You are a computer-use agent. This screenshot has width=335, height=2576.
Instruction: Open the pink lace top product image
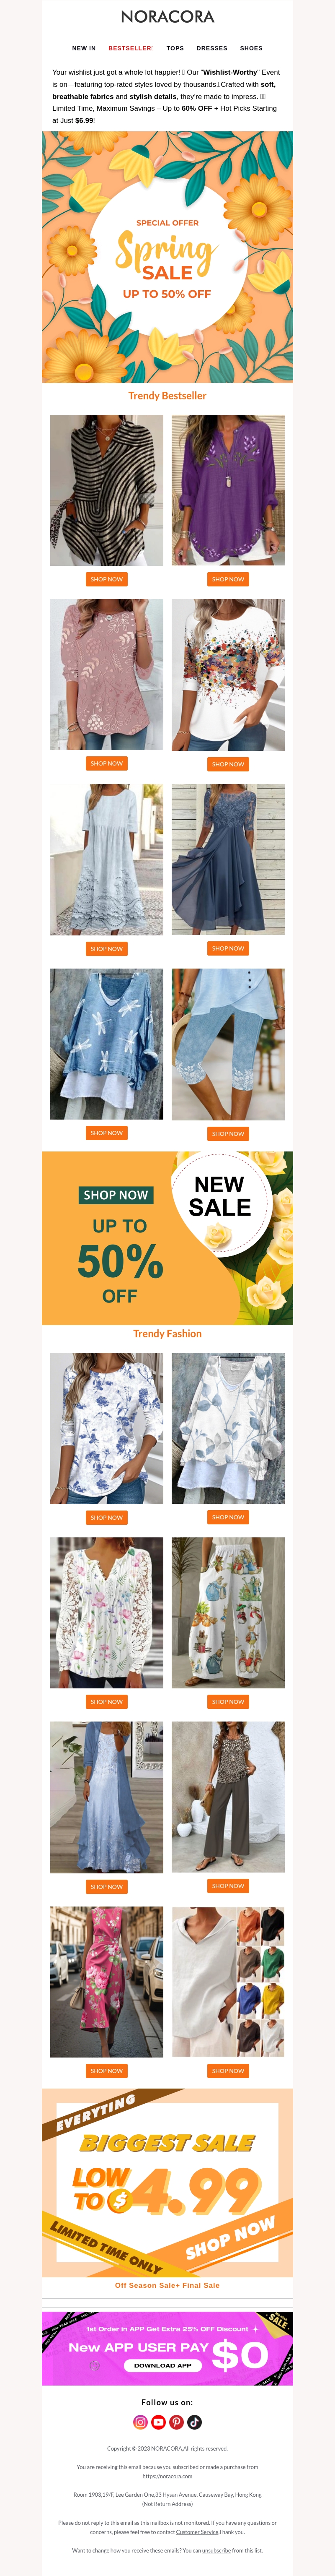point(107,675)
